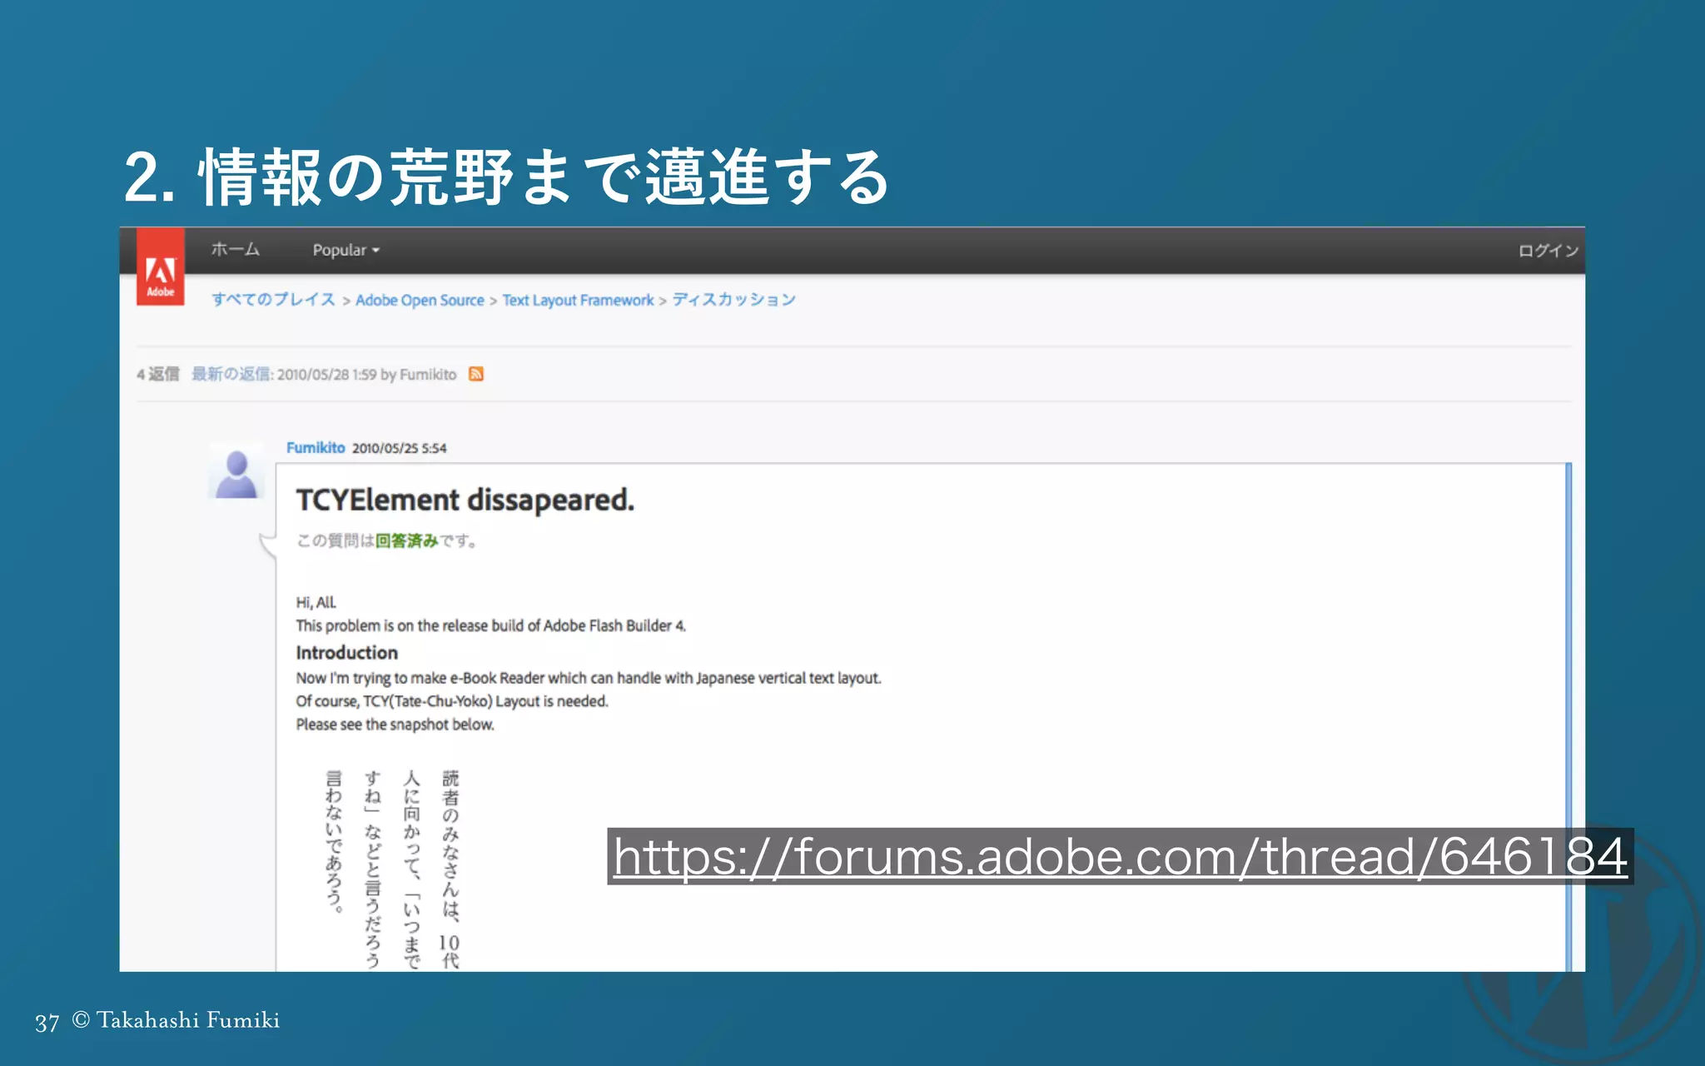
Task: Expand the Popular dropdown menu
Action: (x=340, y=250)
